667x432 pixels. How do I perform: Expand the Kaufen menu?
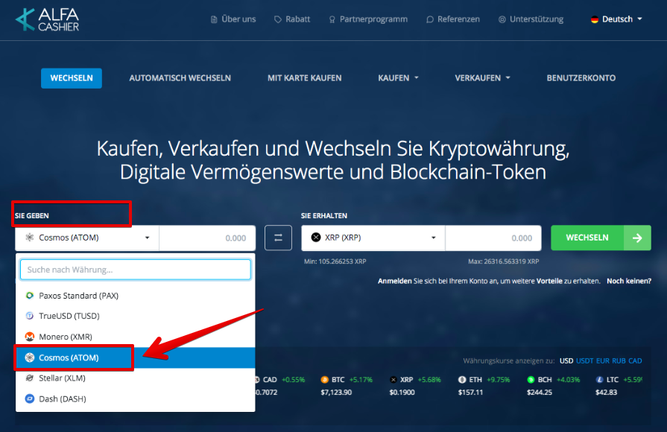point(398,78)
